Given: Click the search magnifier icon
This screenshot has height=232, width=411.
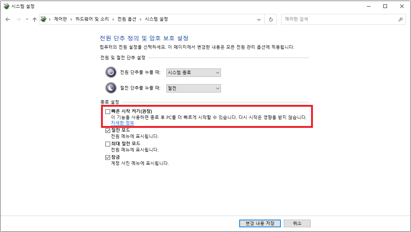Looking at the screenshot, I should click(x=400, y=19).
